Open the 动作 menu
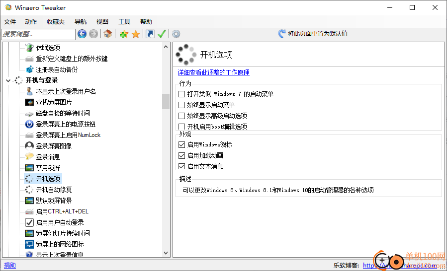The image size is (447, 271). [x=31, y=22]
